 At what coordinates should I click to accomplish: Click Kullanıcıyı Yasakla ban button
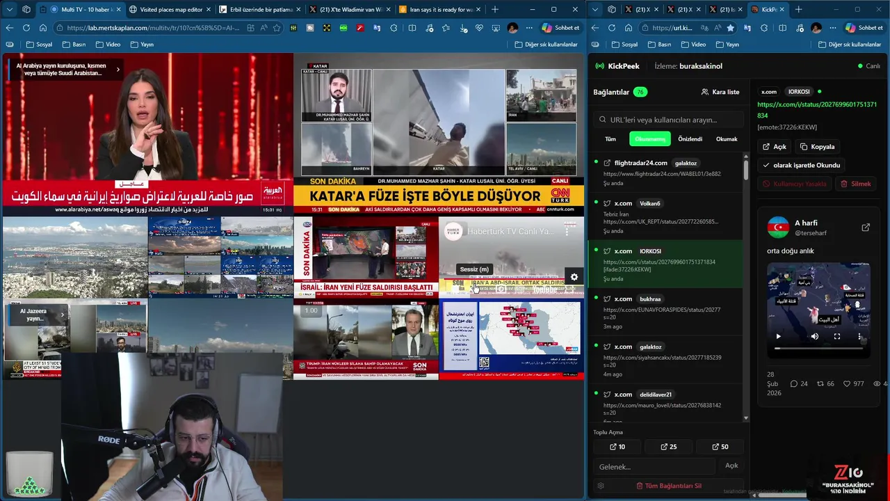(x=795, y=184)
